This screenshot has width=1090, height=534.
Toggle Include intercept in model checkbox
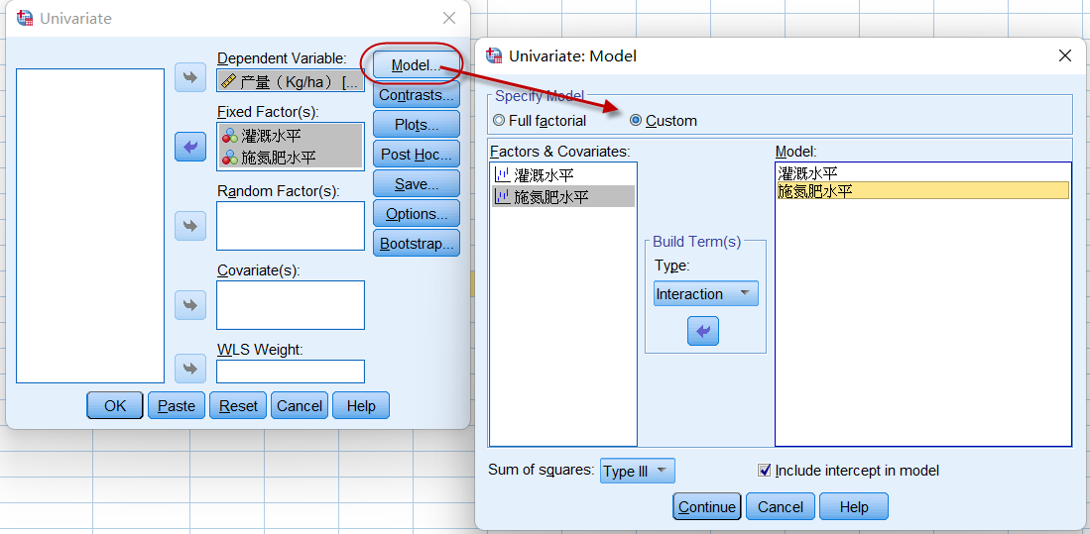click(764, 471)
